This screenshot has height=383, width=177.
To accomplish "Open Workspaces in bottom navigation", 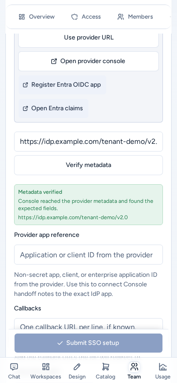I will click(46, 371).
